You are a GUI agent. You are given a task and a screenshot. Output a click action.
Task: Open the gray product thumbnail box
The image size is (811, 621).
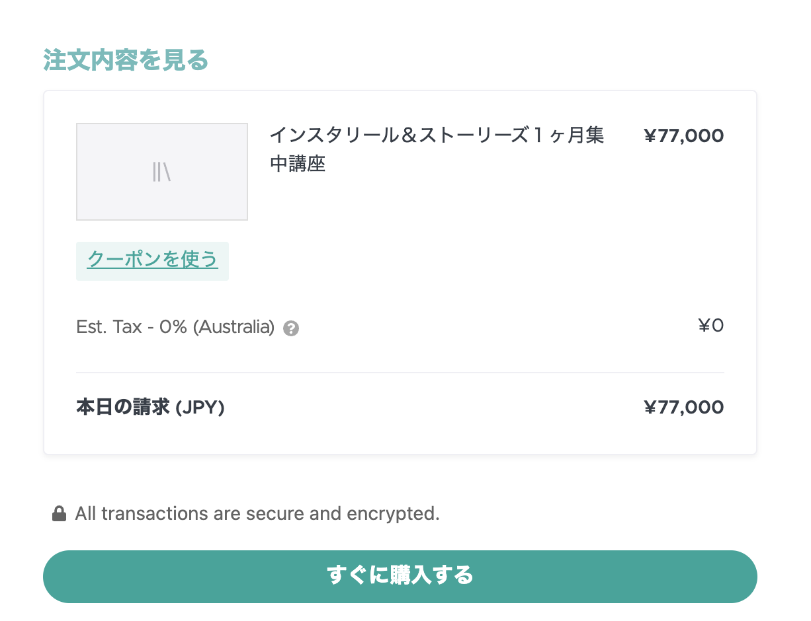(x=162, y=172)
